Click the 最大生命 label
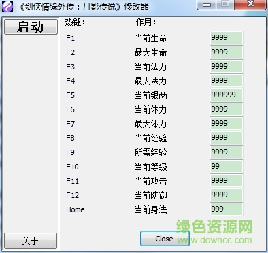Screen dimensions: 268x253 click(151, 52)
